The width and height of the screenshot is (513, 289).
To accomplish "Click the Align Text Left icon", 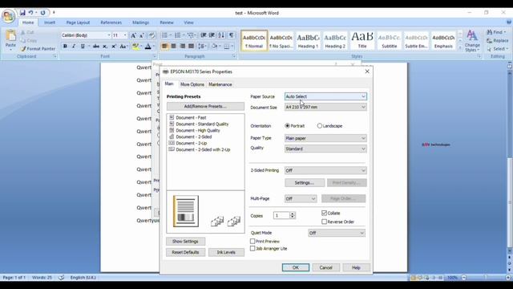I will pyautogui.click(x=164, y=47).
